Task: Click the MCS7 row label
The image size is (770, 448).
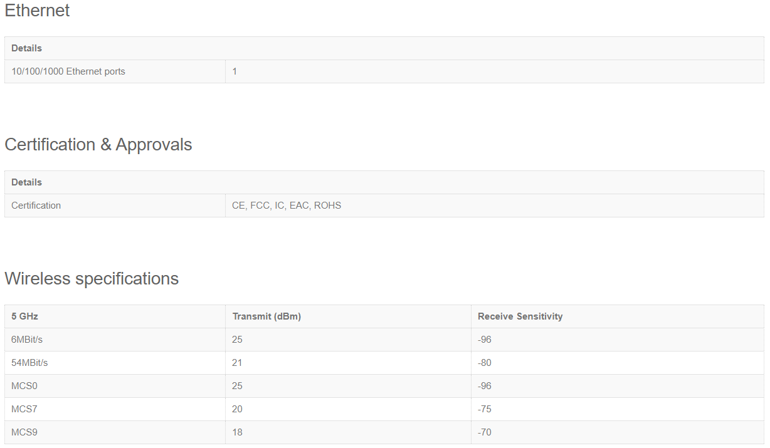Action: click(24, 409)
